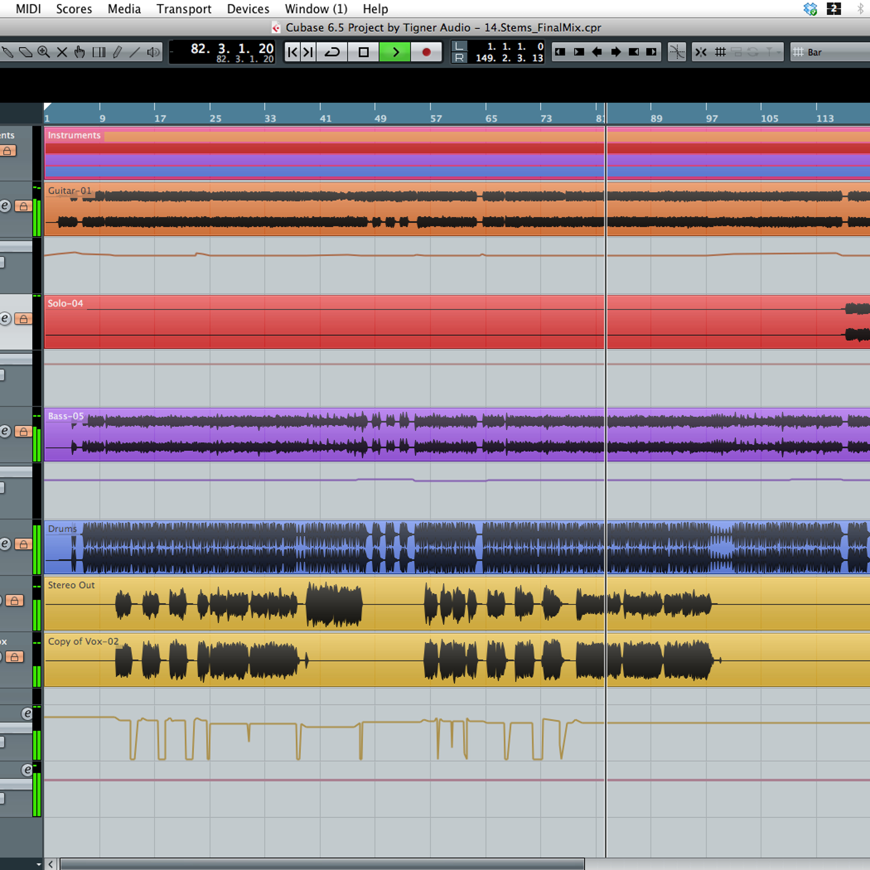
Task: Toggle lock on the Stereo Out track
Action: 14,601
